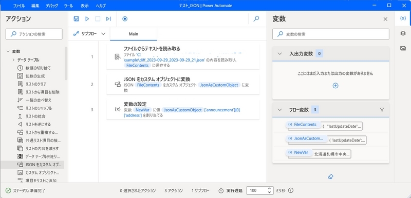
Task: Open the ファイル menu
Action: coord(19,6)
